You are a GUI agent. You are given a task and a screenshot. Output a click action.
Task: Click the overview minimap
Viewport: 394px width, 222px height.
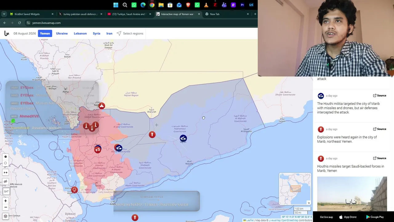[x=295, y=189]
